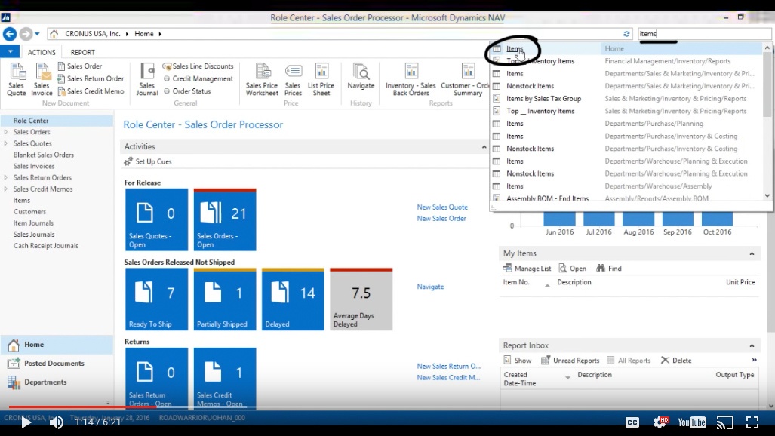Open the Ready To Ship tile
Screen dimensions: 775x436
(157, 299)
